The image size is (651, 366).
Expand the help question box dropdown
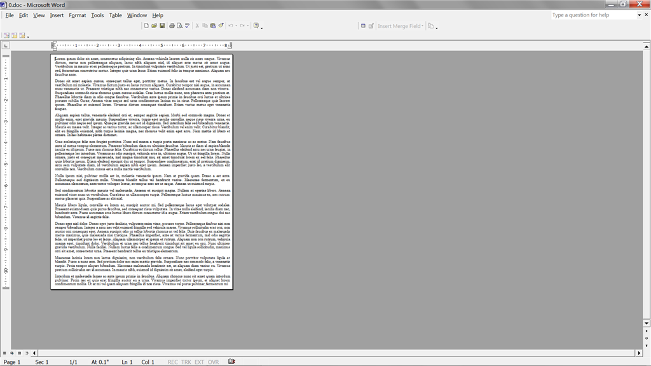coord(640,15)
